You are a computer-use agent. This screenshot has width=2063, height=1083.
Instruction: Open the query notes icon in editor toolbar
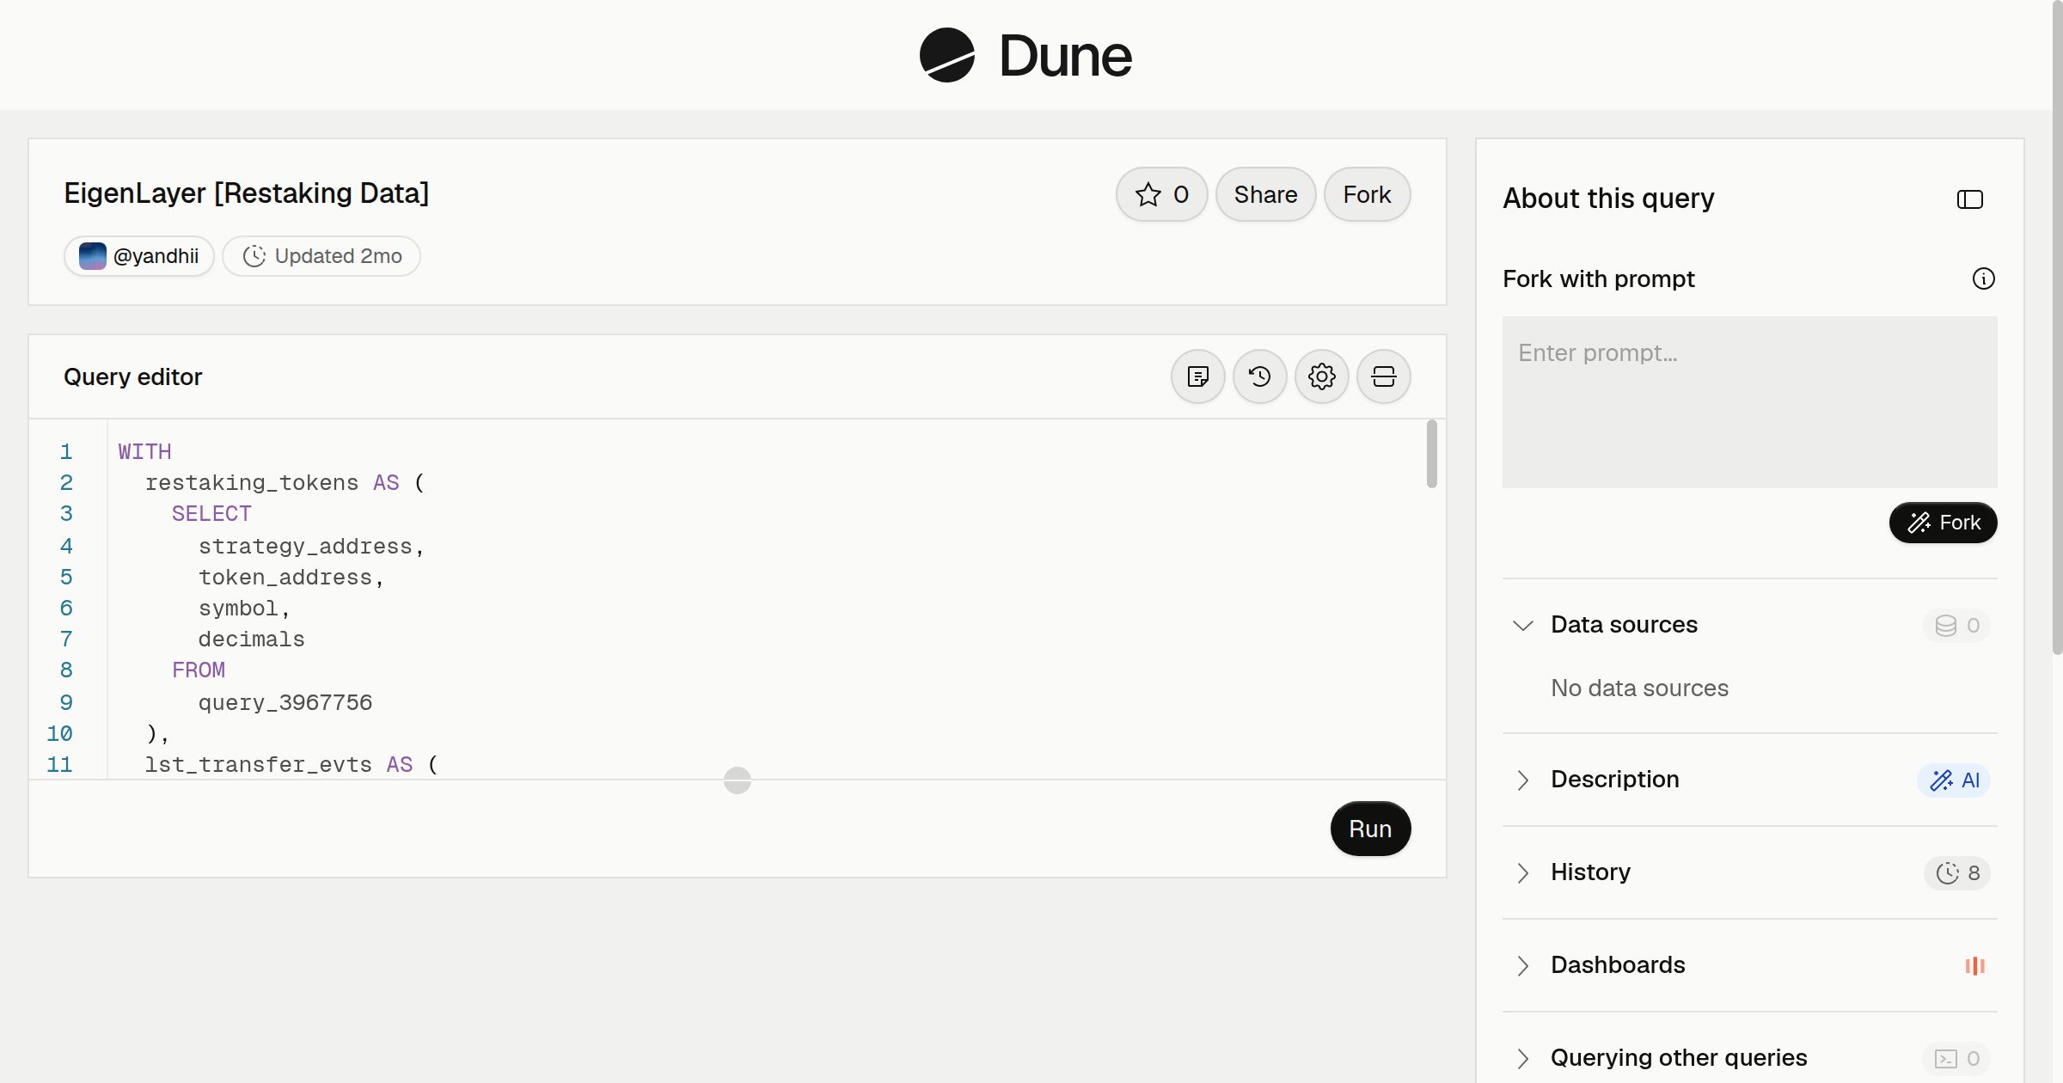click(x=1197, y=376)
